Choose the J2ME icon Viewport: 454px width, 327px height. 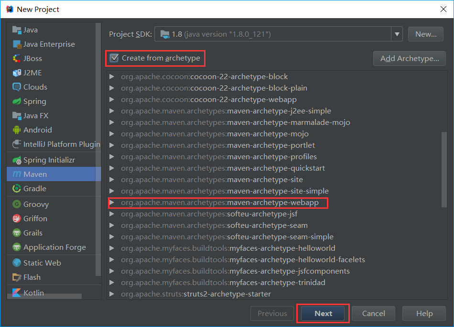coord(17,73)
